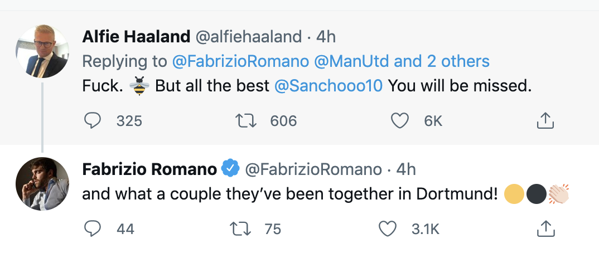Viewport: 599px width, 253px height.
Task: Open Alfie Haaland's profile picture
Action: pyautogui.click(x=42, y=51)
